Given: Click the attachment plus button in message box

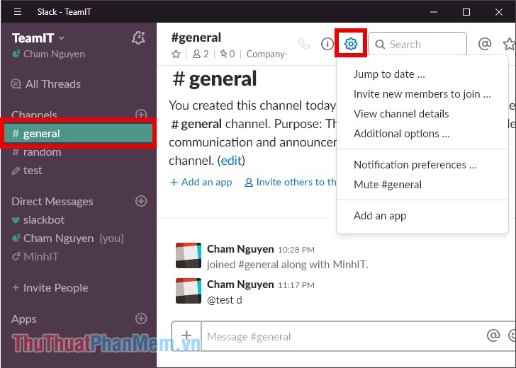Looking at the screenshot, I should (186, 335).
